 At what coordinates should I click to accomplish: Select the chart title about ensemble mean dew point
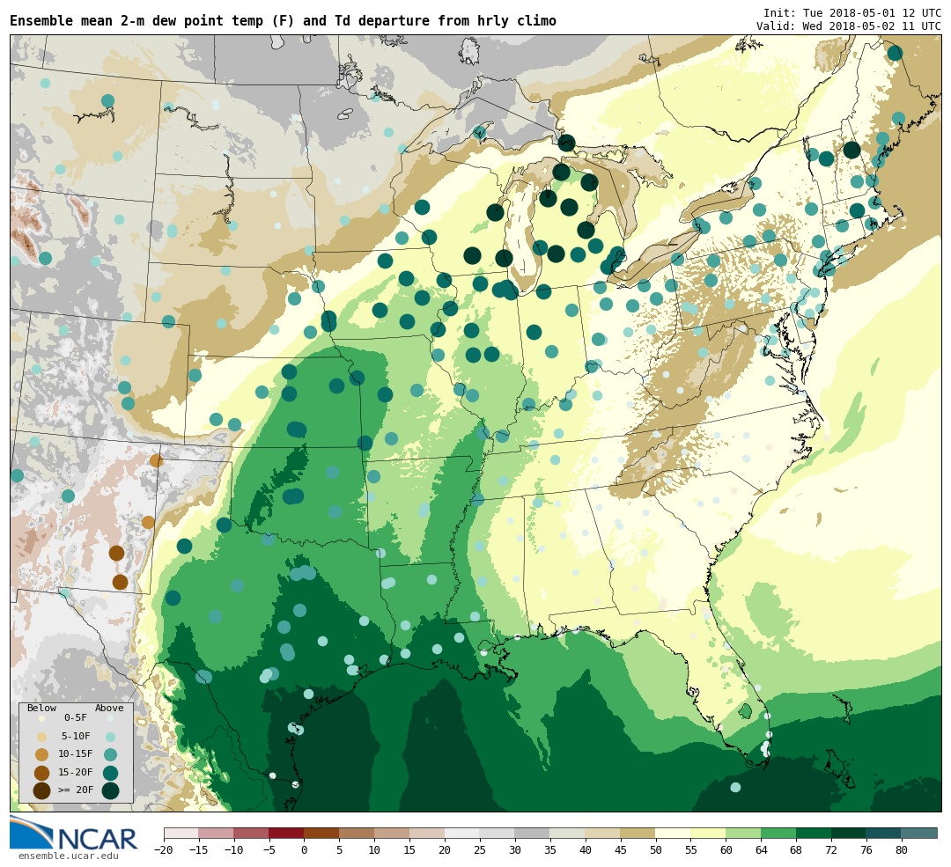pos(284,20)
